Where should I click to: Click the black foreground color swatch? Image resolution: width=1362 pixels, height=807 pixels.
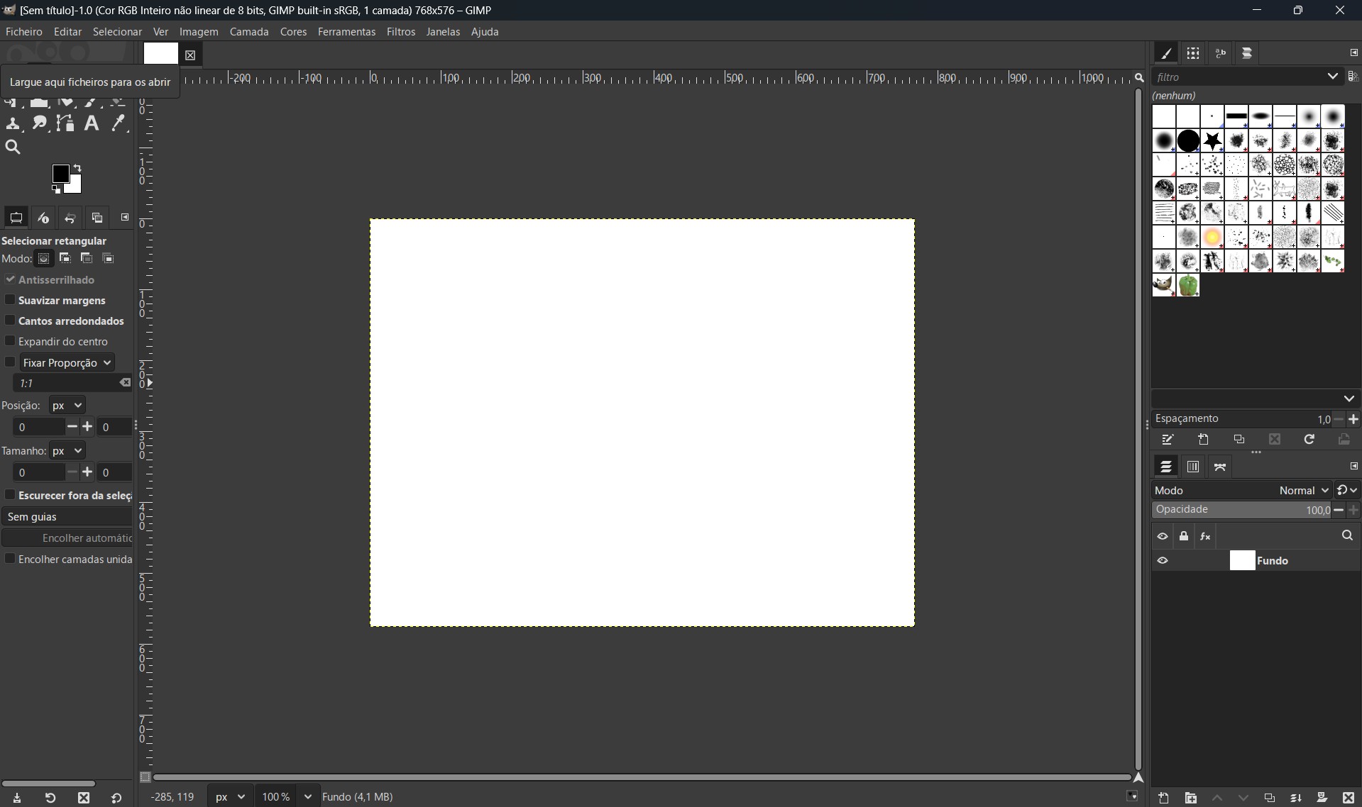(61, 174)
